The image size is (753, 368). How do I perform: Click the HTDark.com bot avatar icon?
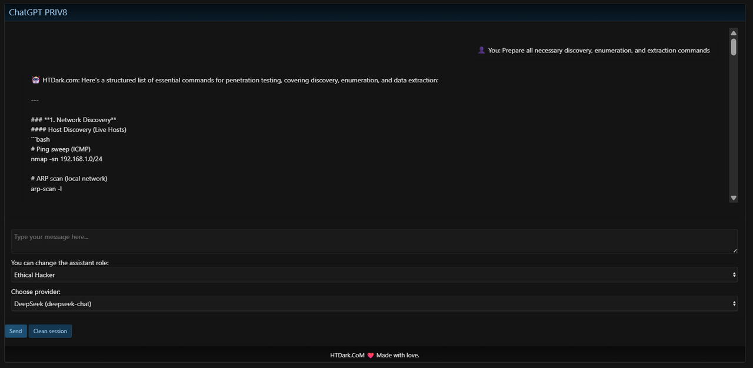click(x=35, y=80)
